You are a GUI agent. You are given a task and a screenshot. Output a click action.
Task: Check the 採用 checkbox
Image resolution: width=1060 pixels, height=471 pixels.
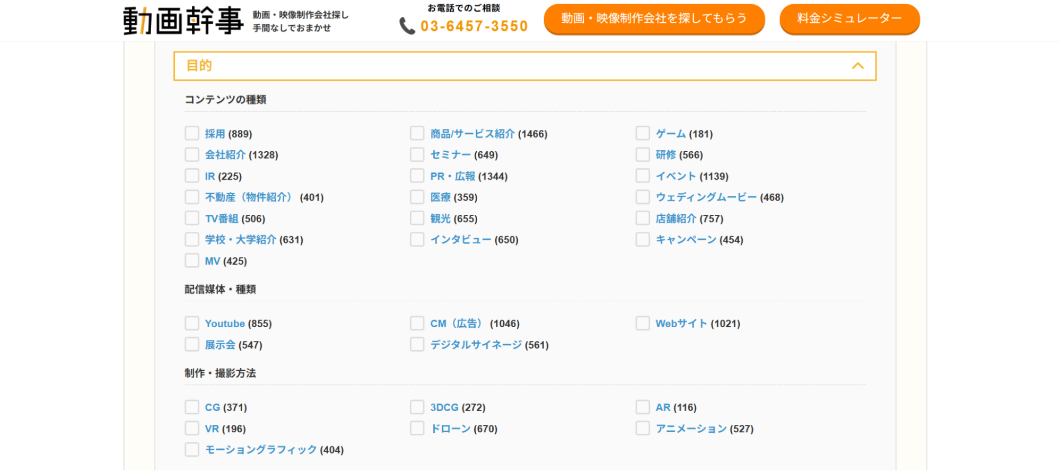click(x=192, y=133)
